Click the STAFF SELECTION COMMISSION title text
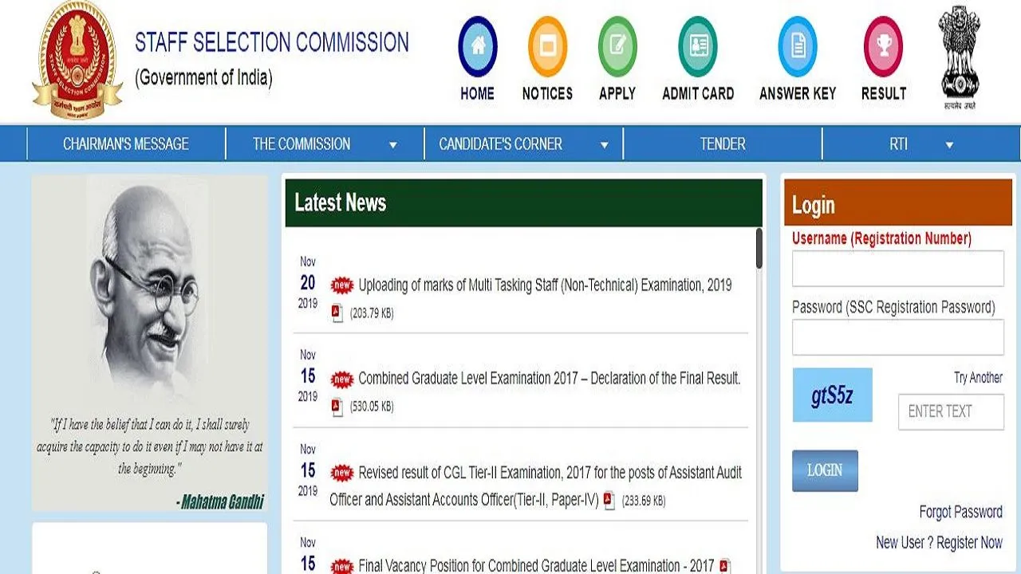 (x=272, y=42)
